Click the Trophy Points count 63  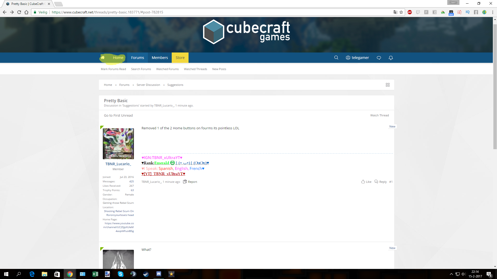click(132, 190)
